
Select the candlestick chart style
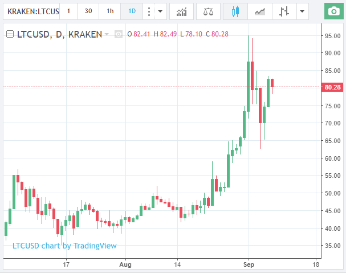235,11
